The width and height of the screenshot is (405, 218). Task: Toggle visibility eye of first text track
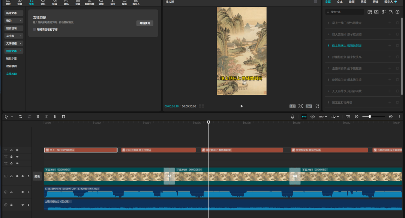click(x=17, y=150)
